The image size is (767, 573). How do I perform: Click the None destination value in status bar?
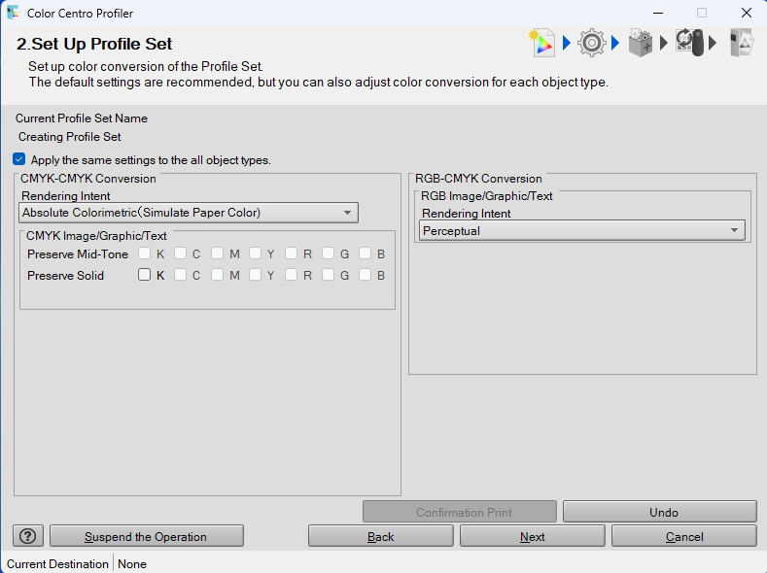(132, 563)
